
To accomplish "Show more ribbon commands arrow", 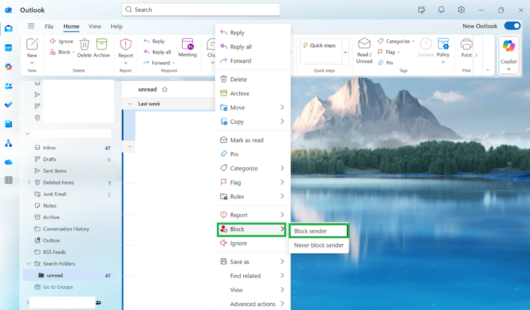I will 476,55.
